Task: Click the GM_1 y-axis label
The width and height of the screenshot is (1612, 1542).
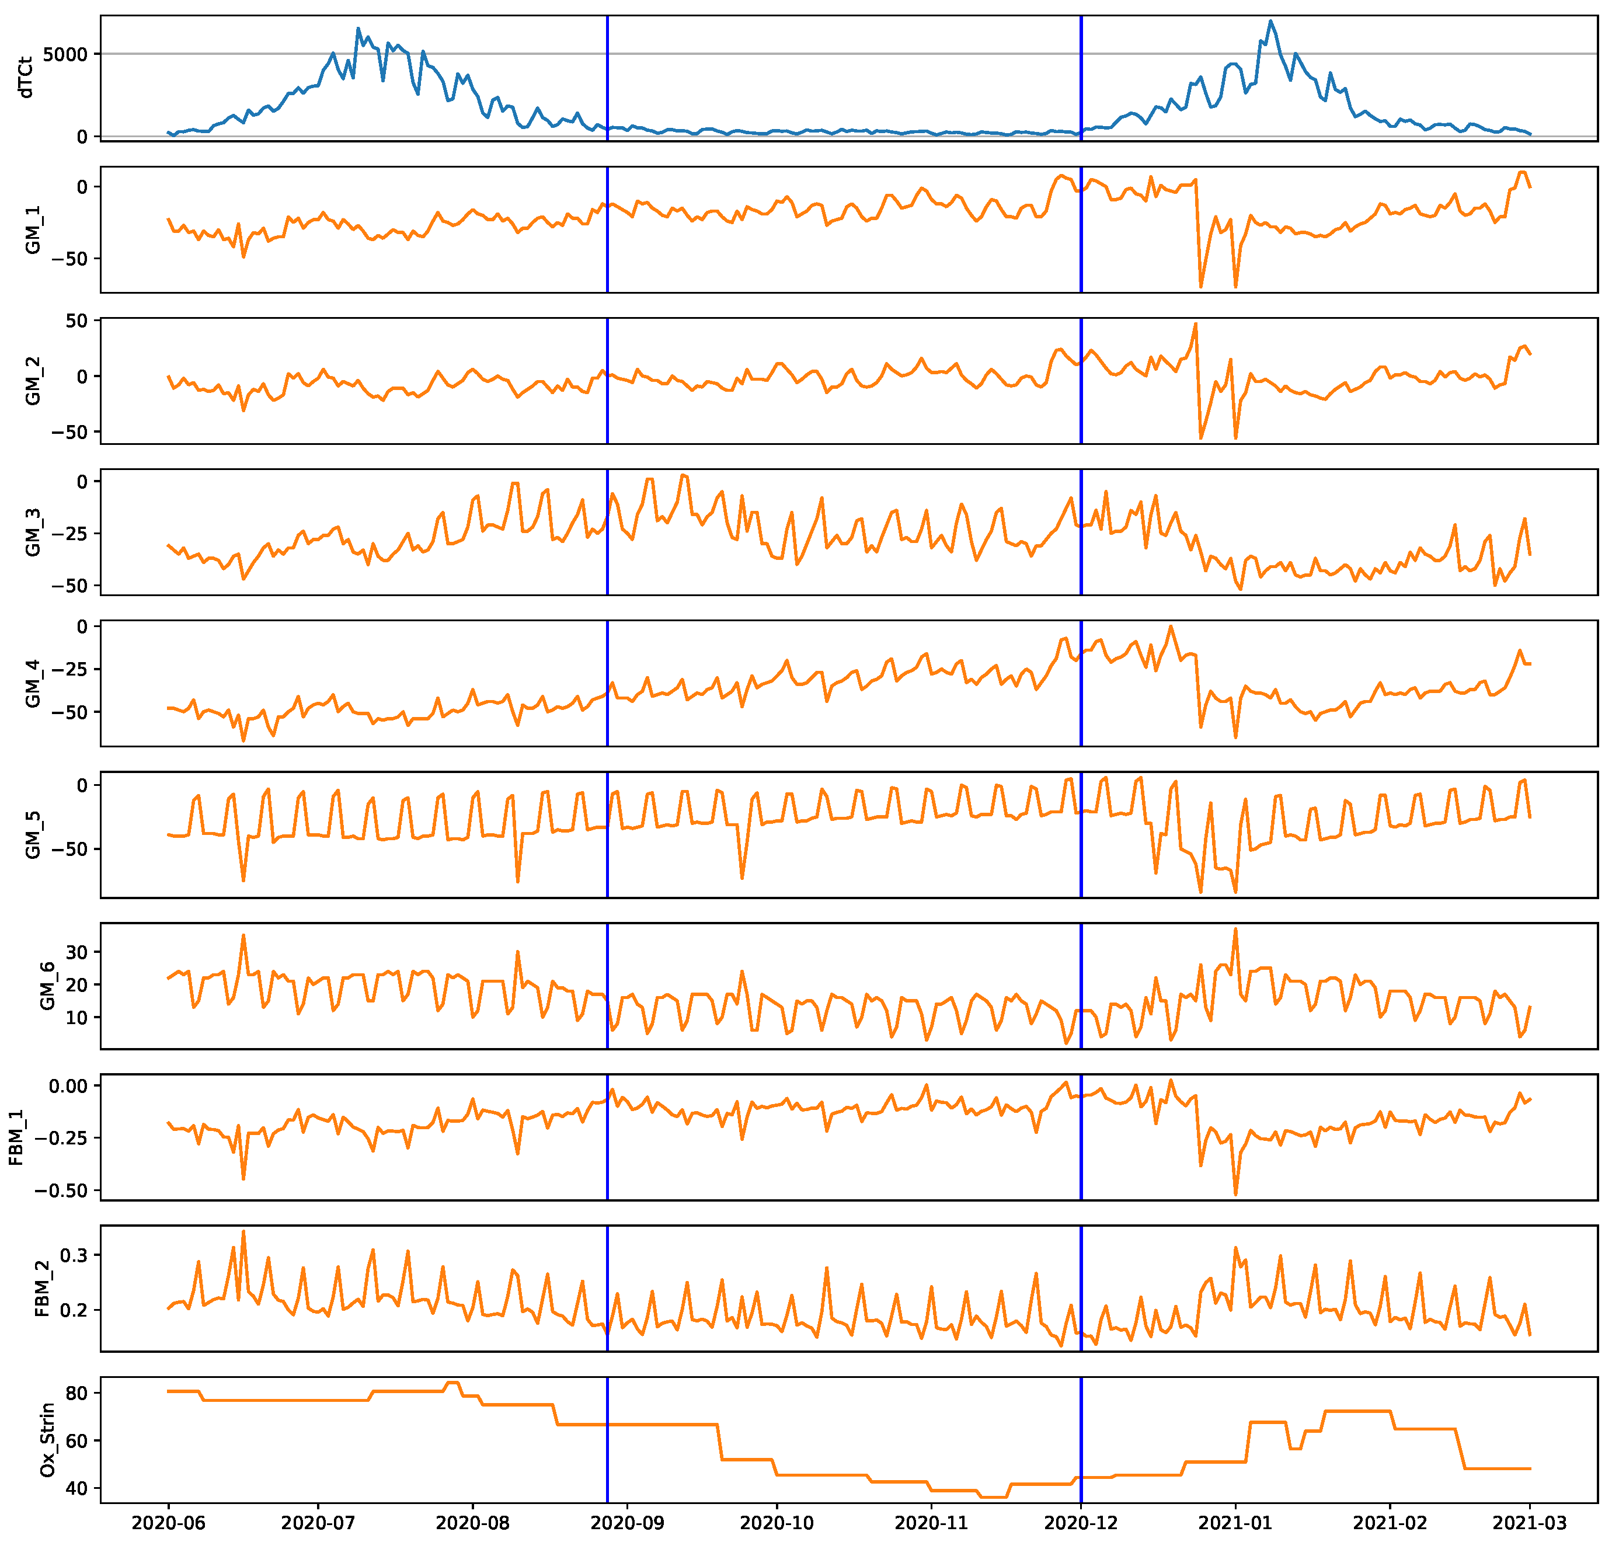Action: (33, 230)
